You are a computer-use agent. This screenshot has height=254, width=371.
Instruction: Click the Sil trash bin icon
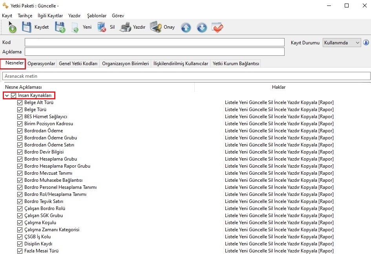point(102,27)
